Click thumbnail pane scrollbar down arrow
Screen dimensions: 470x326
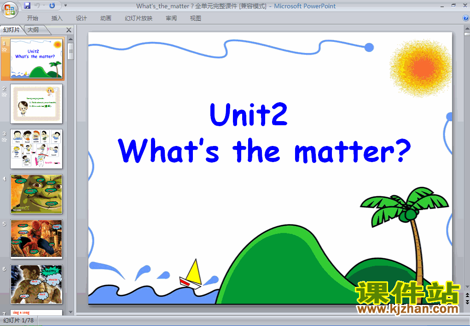[x=71, y=312]
